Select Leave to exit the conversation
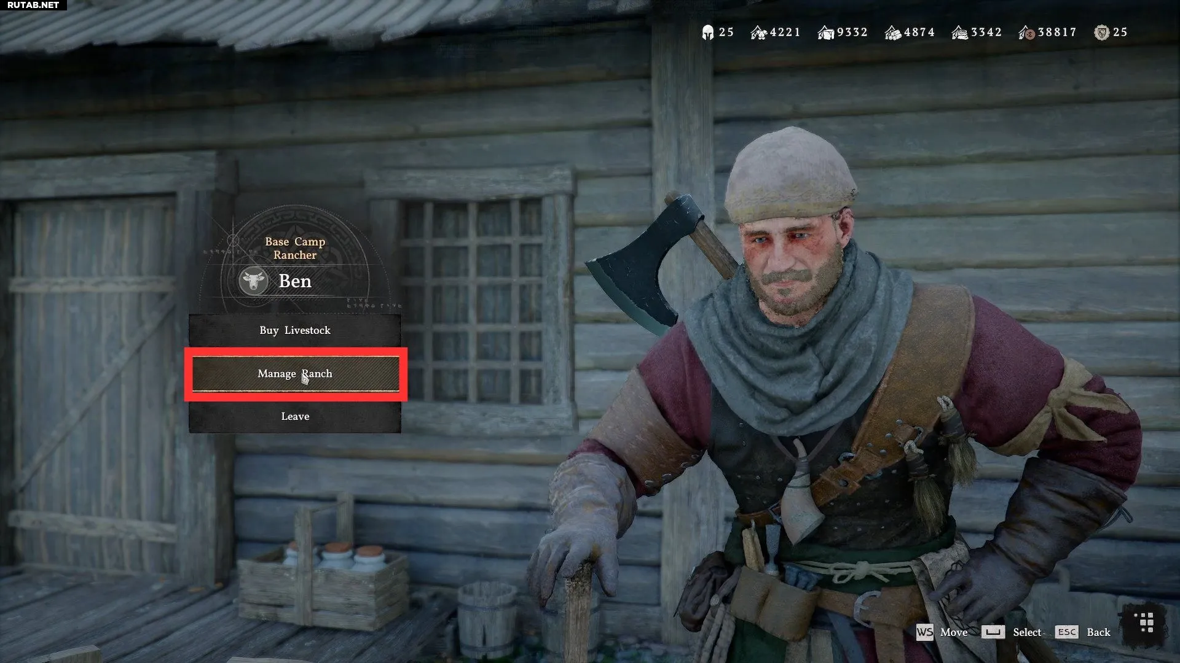The image size is (1180, 663). coord(295,416)
